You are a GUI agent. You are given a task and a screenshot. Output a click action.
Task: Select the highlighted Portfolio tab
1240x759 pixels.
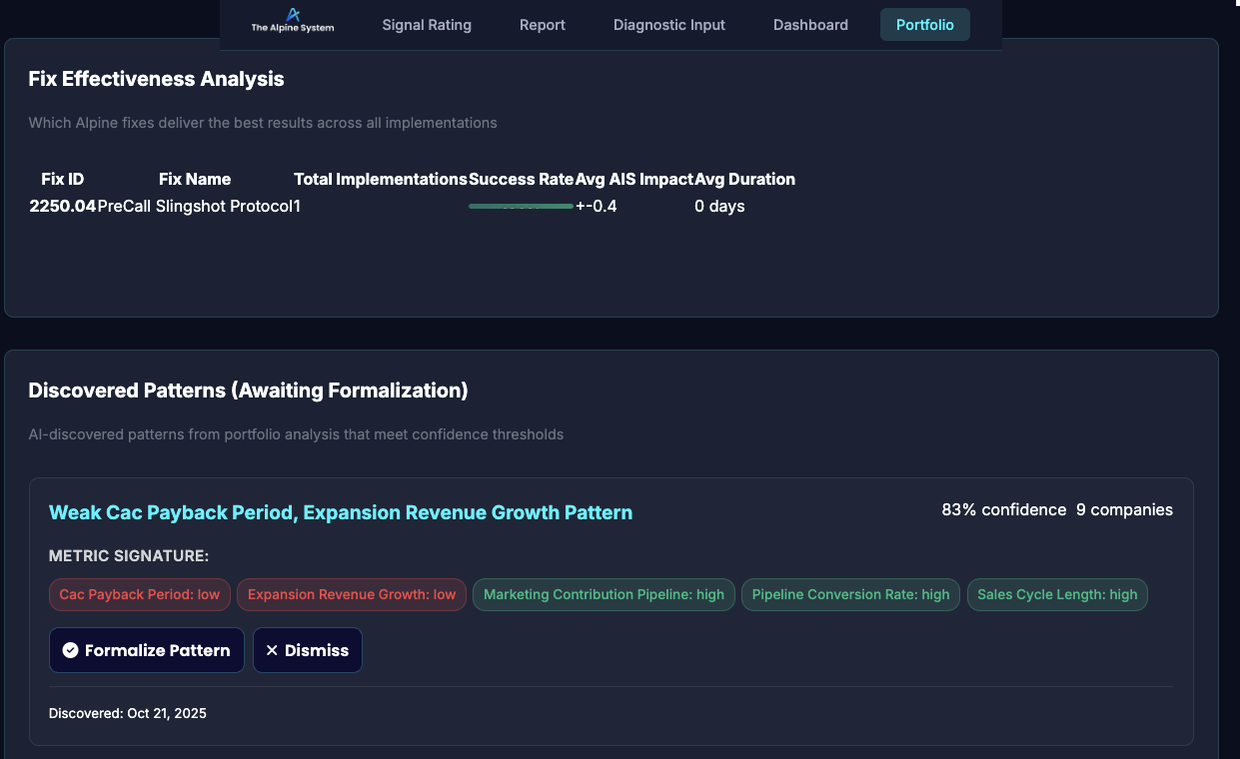[x=924, y=24]
